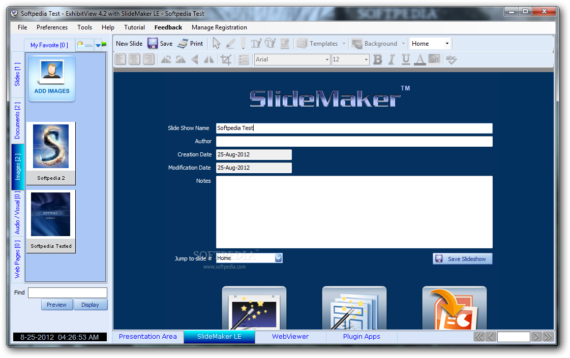The width and height of the screenshot is (570, 358).
Task: Select the arrow pointer tool
Action: tap(216, 44)
